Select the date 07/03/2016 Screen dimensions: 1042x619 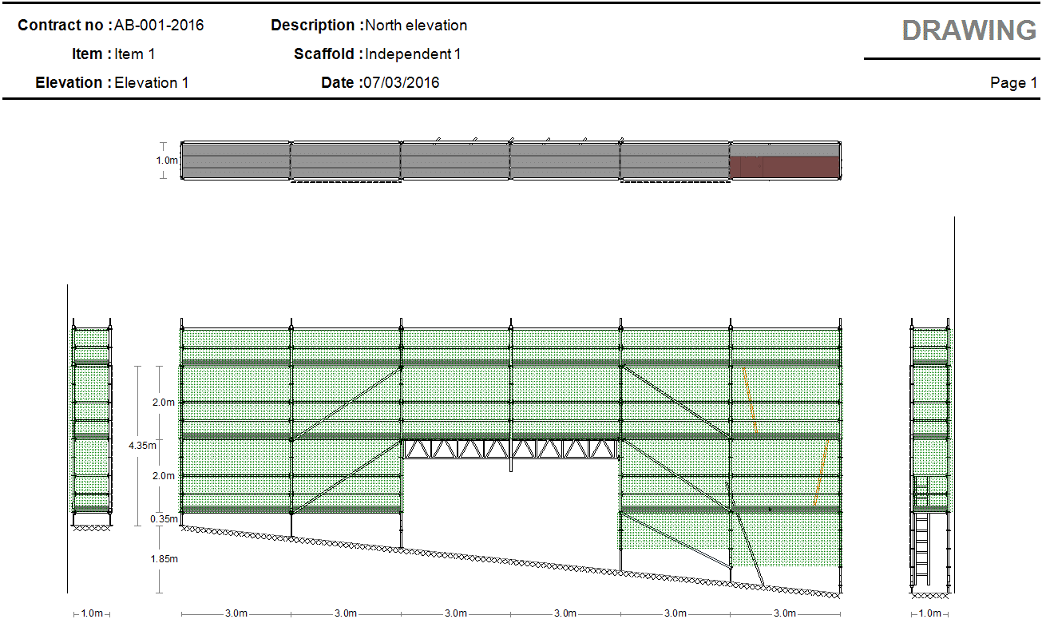401,83
